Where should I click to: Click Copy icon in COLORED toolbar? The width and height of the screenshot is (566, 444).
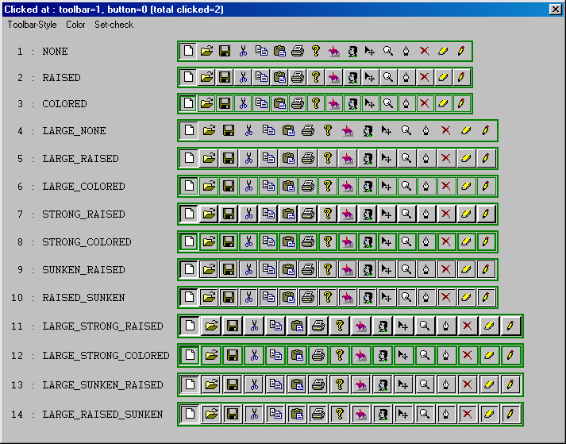[x=261, y=104]
